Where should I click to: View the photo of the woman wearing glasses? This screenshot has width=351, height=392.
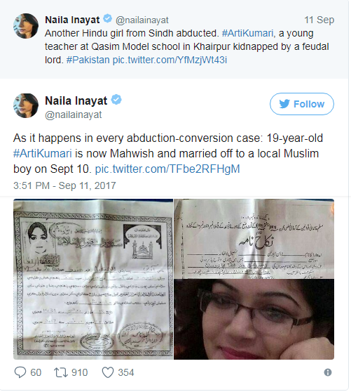point(254,320)
